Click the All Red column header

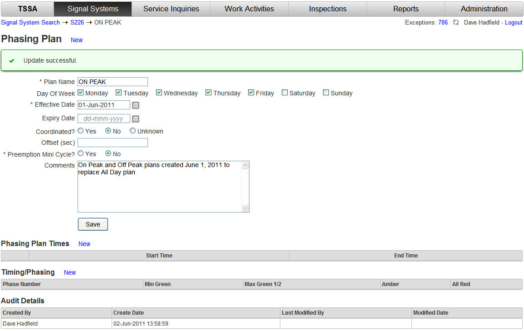click(x=486, y=284)
